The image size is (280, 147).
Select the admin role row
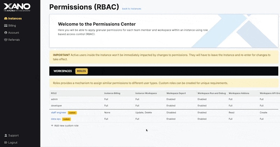164,99
